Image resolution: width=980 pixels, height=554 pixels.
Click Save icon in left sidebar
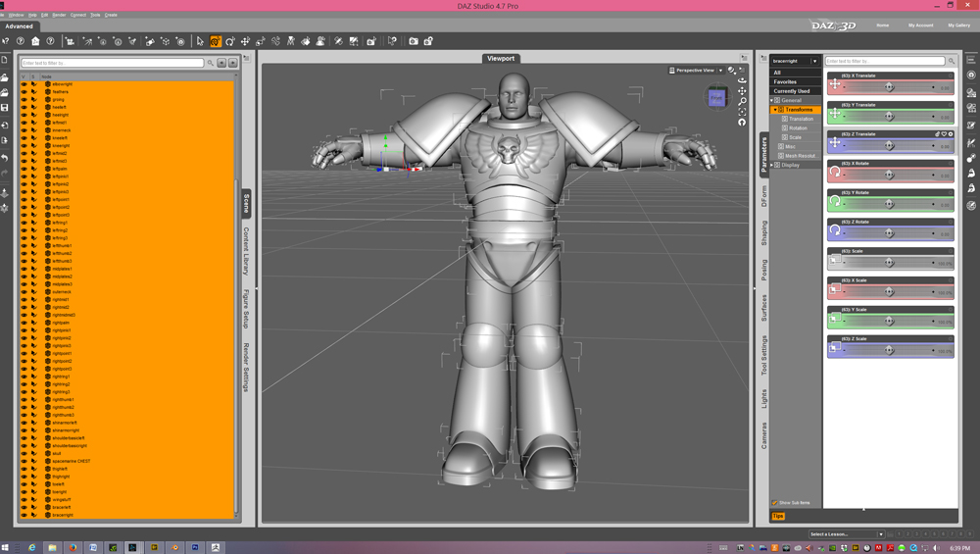5,108
